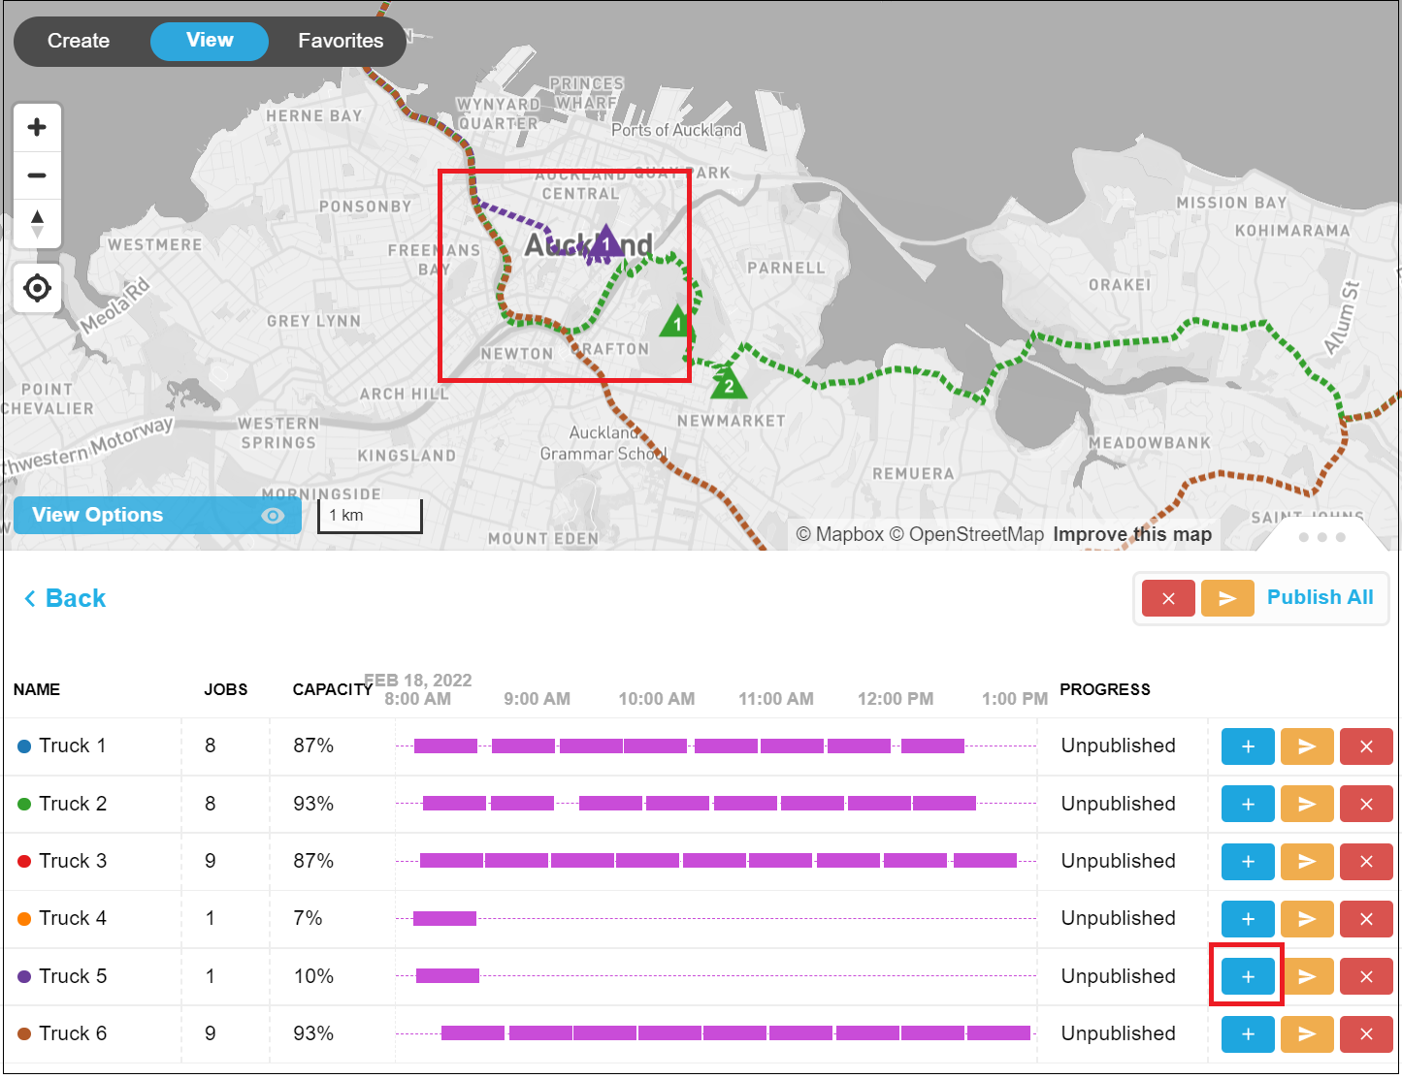Click Truck 2 capacity value 93%

pyautogui.click(x=313, y=804)
